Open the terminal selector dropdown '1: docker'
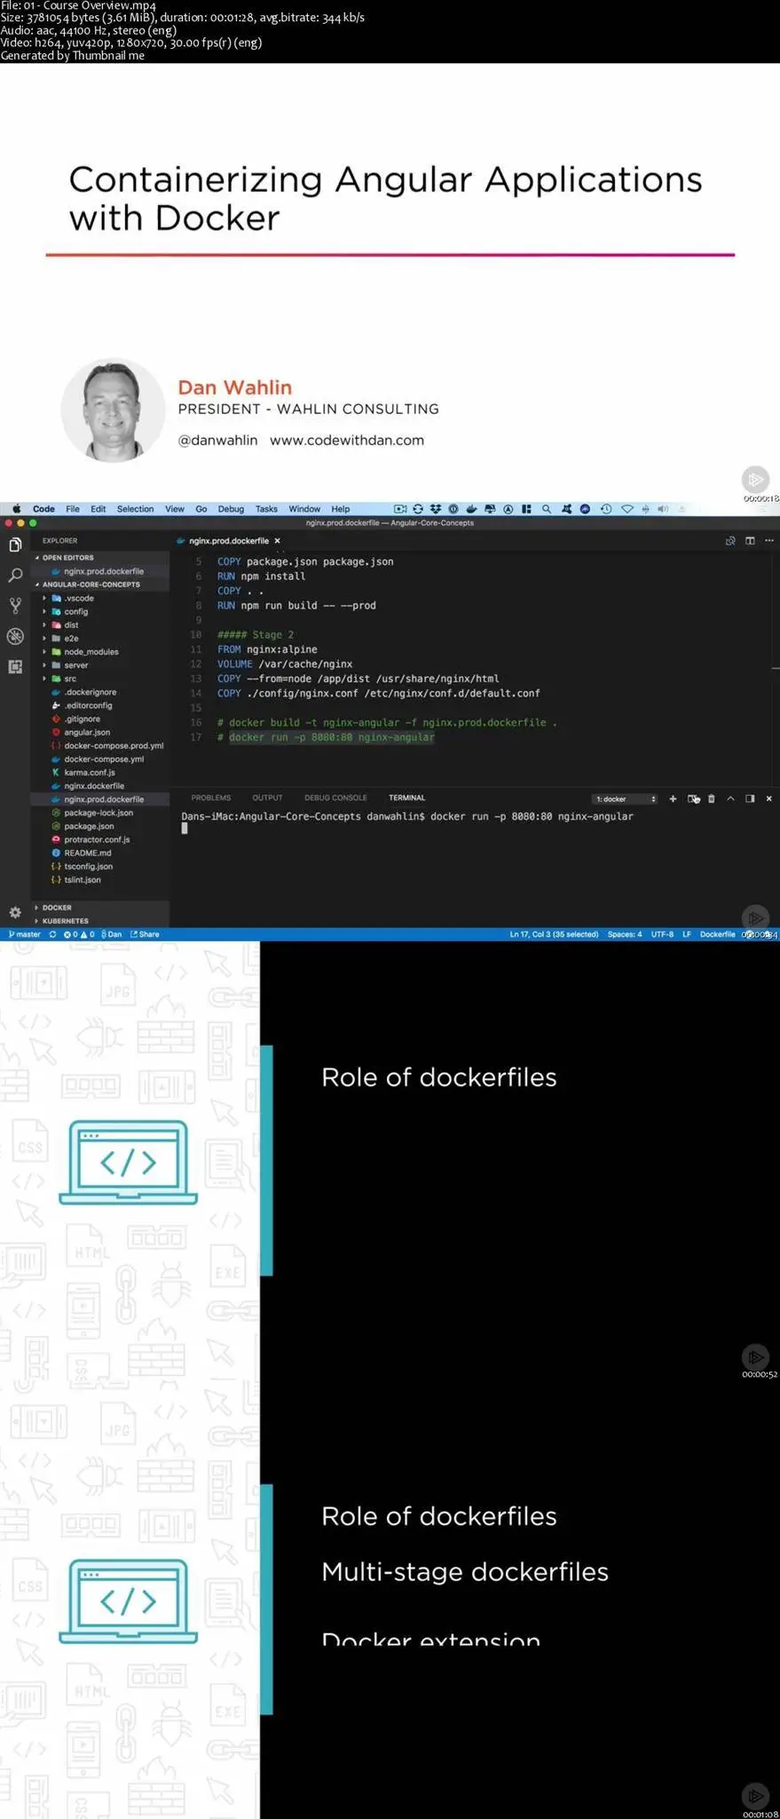This screenshot has height=1819, width=780. (x=626, y=799)
